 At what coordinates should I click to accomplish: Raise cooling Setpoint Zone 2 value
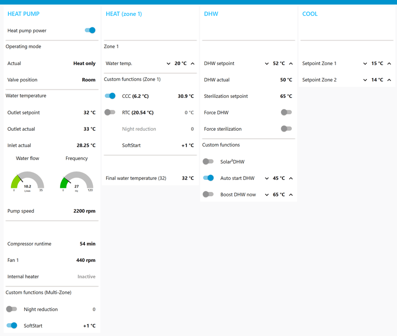pyautogui.click(x=389, y=80)
